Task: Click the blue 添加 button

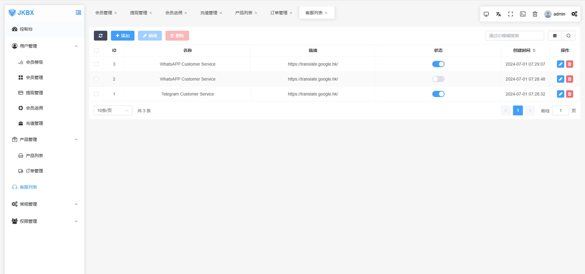Action: point(123,36)
